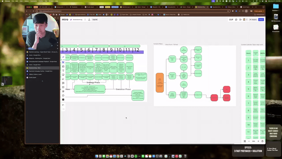Select Strategy Phase label on board

click(x=93, y=82)
